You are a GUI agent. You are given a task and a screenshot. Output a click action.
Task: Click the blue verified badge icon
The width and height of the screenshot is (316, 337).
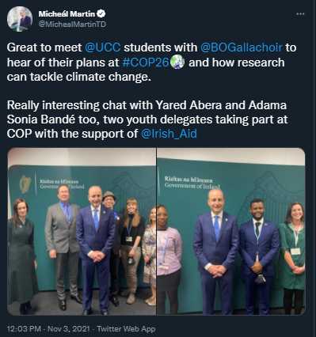click(x=102, y=13)
